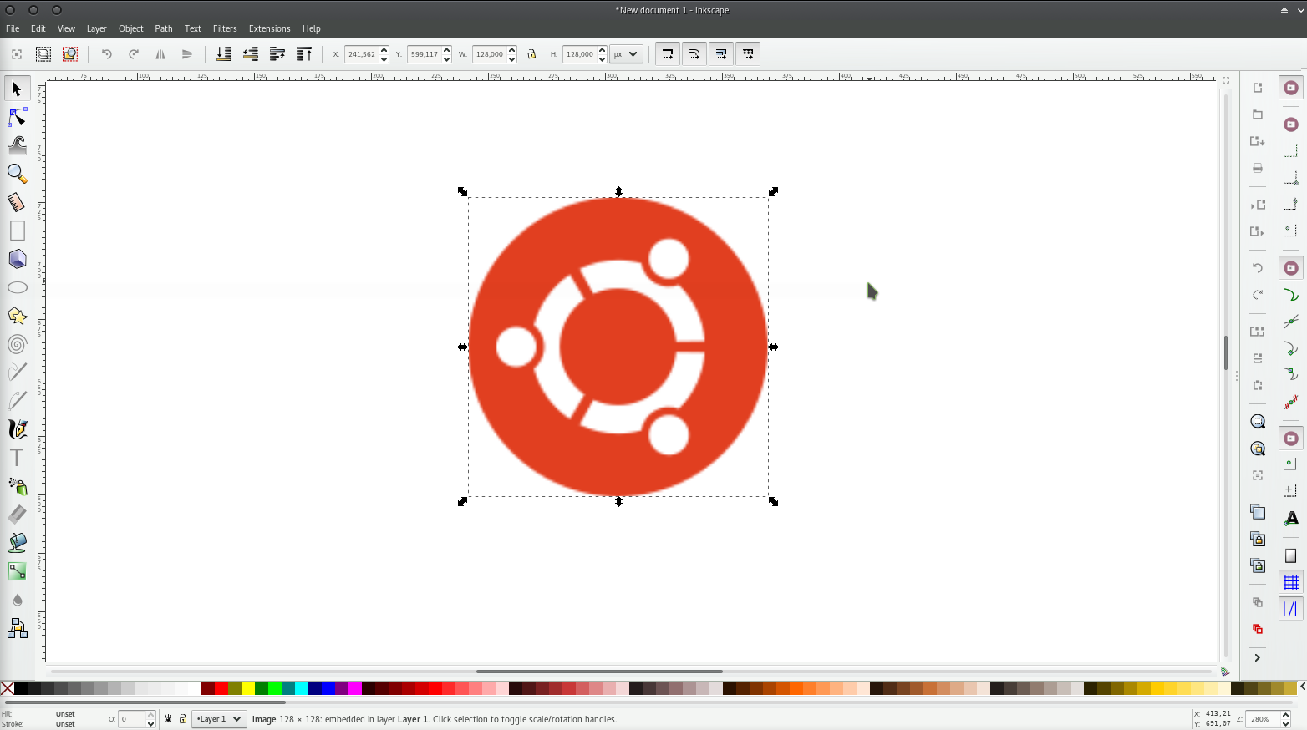This screenshot has height=730, width=1307.
Task: Open the Filters menu
Action: 225,28
